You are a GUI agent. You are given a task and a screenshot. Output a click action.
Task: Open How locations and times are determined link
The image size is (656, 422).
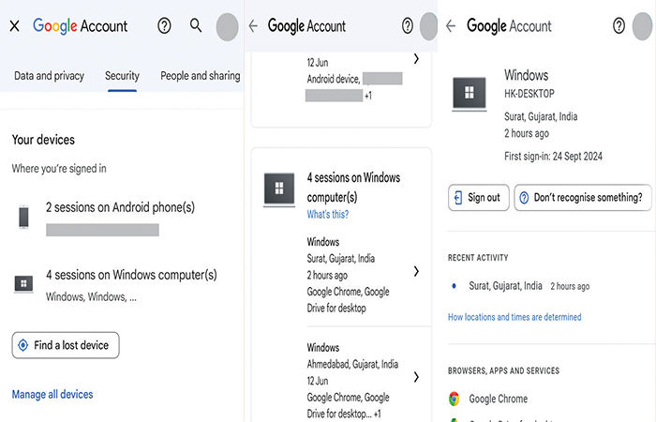pos(514,317)
